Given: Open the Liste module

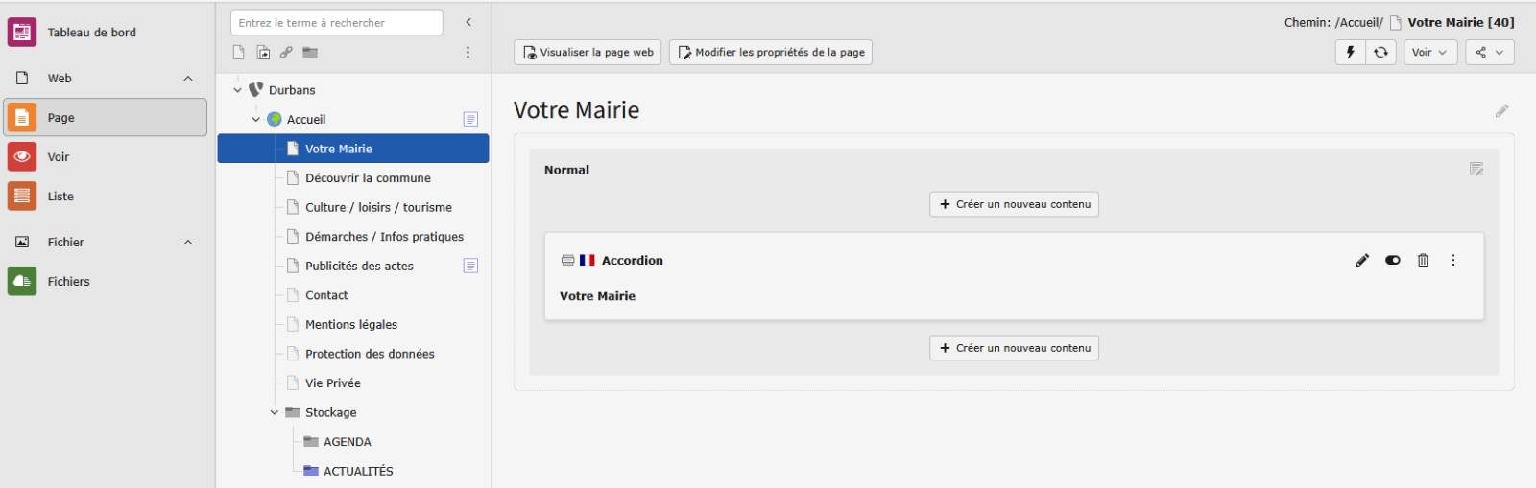Looking at the screenshot, I should pyautogui.click(x=60, y=197).
